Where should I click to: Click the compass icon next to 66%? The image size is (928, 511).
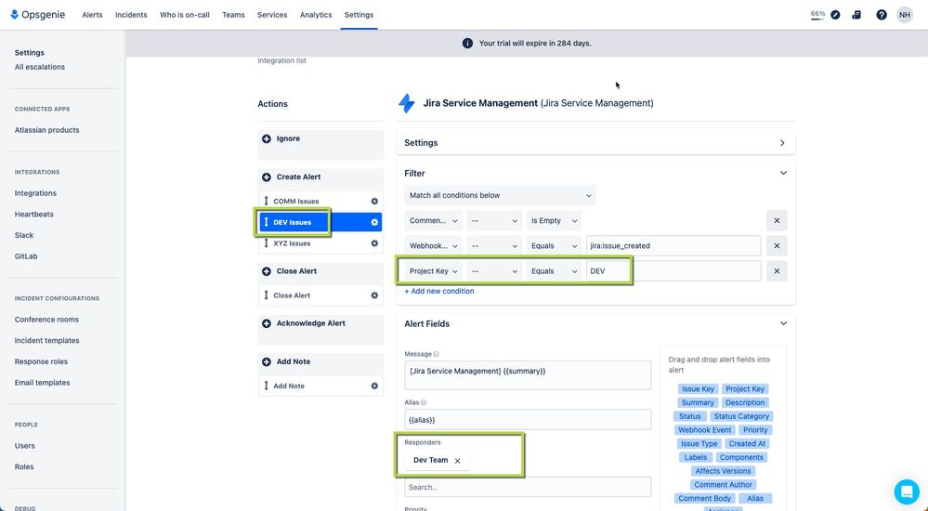pyautogui.click(x=835, y=15)
